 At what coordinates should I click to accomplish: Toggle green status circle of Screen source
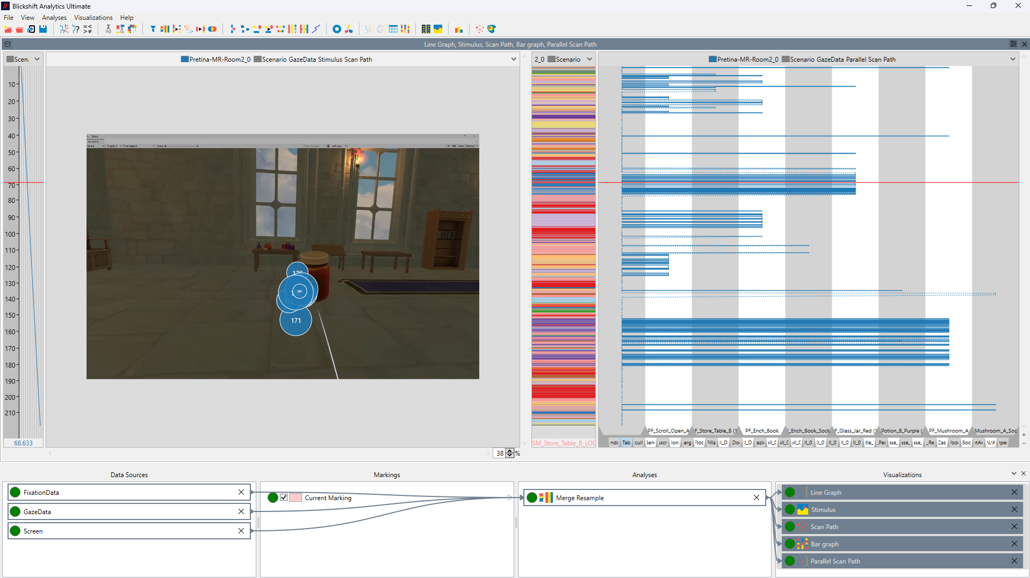pos(15,531)
